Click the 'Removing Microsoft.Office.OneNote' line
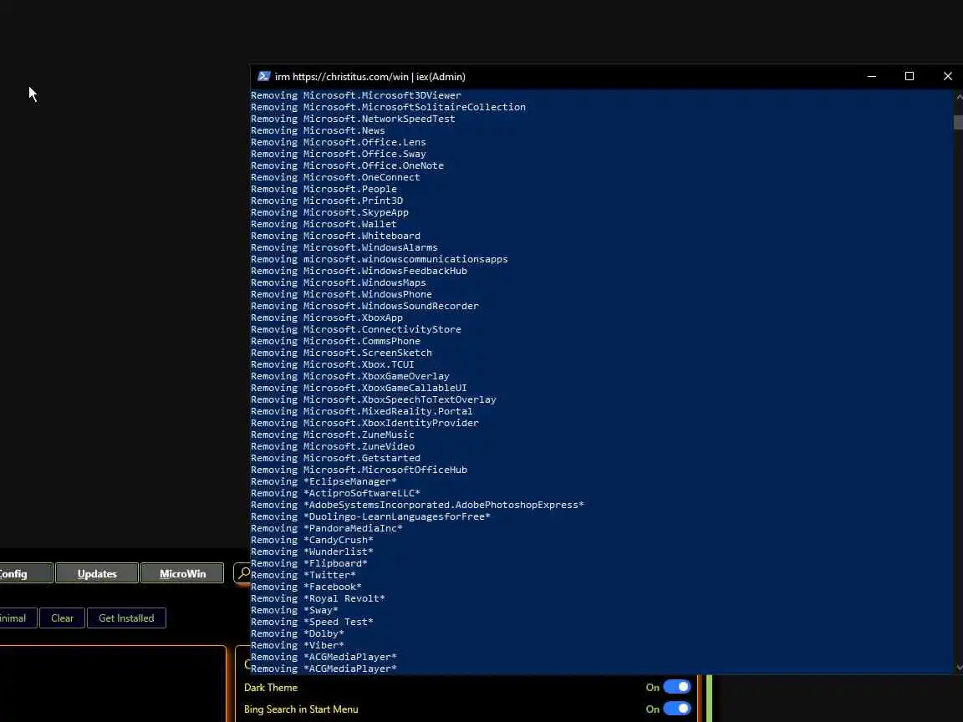Screen dimensions: 963x722 pyautogui.click(x=347, y=165)
